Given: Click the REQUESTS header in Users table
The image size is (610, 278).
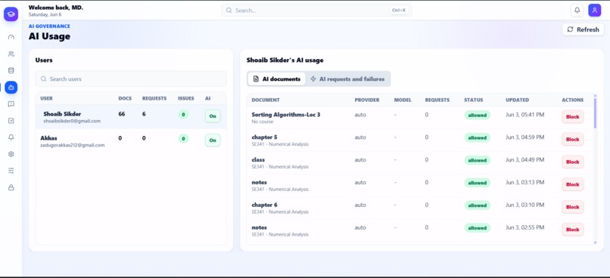Looking at the screenshot, I should [154, 98].
